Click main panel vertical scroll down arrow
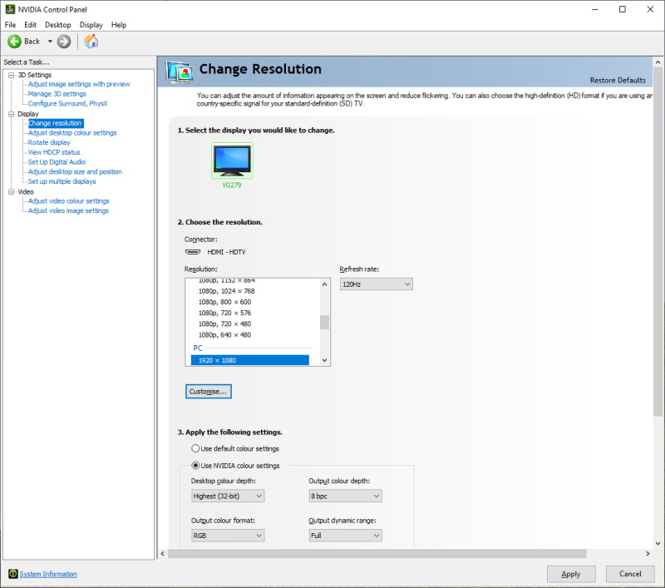 click(658, 543)
